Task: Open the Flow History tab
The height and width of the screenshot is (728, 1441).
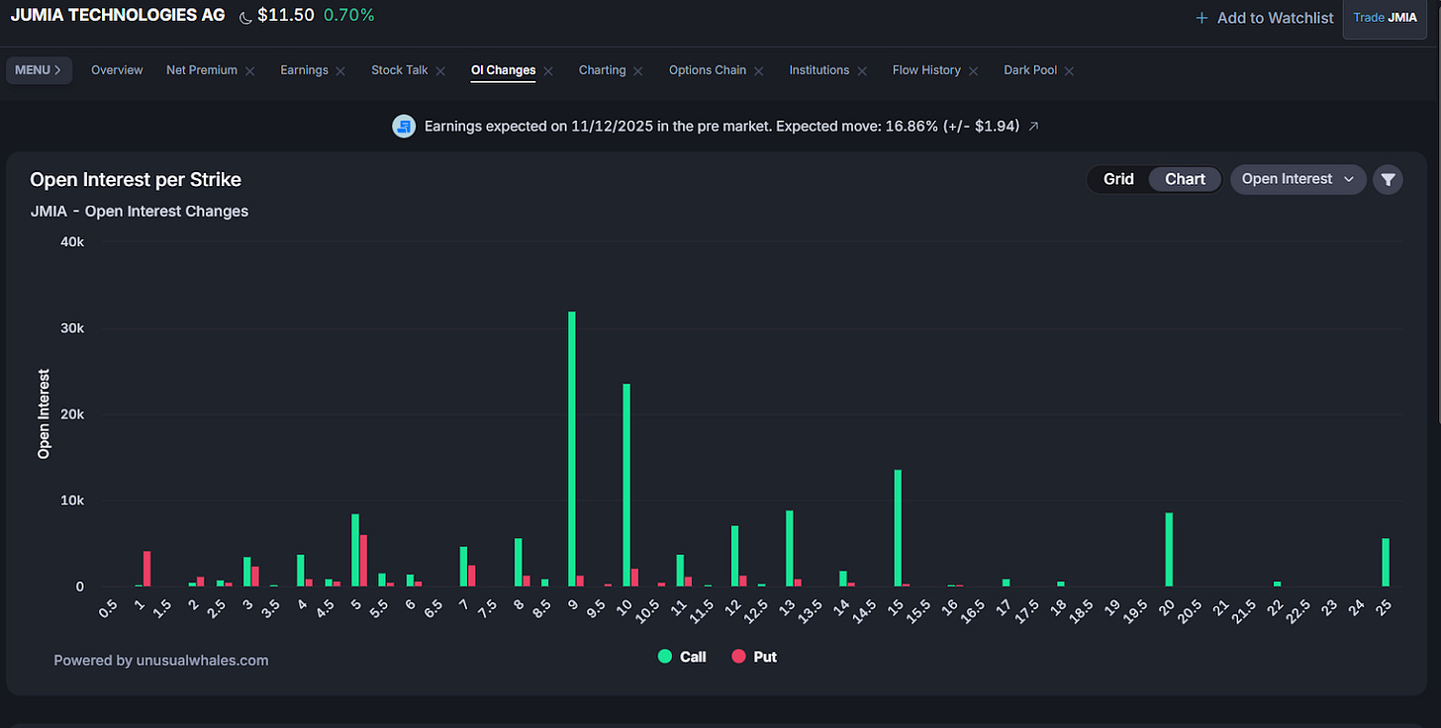Action: pos(926,70)
